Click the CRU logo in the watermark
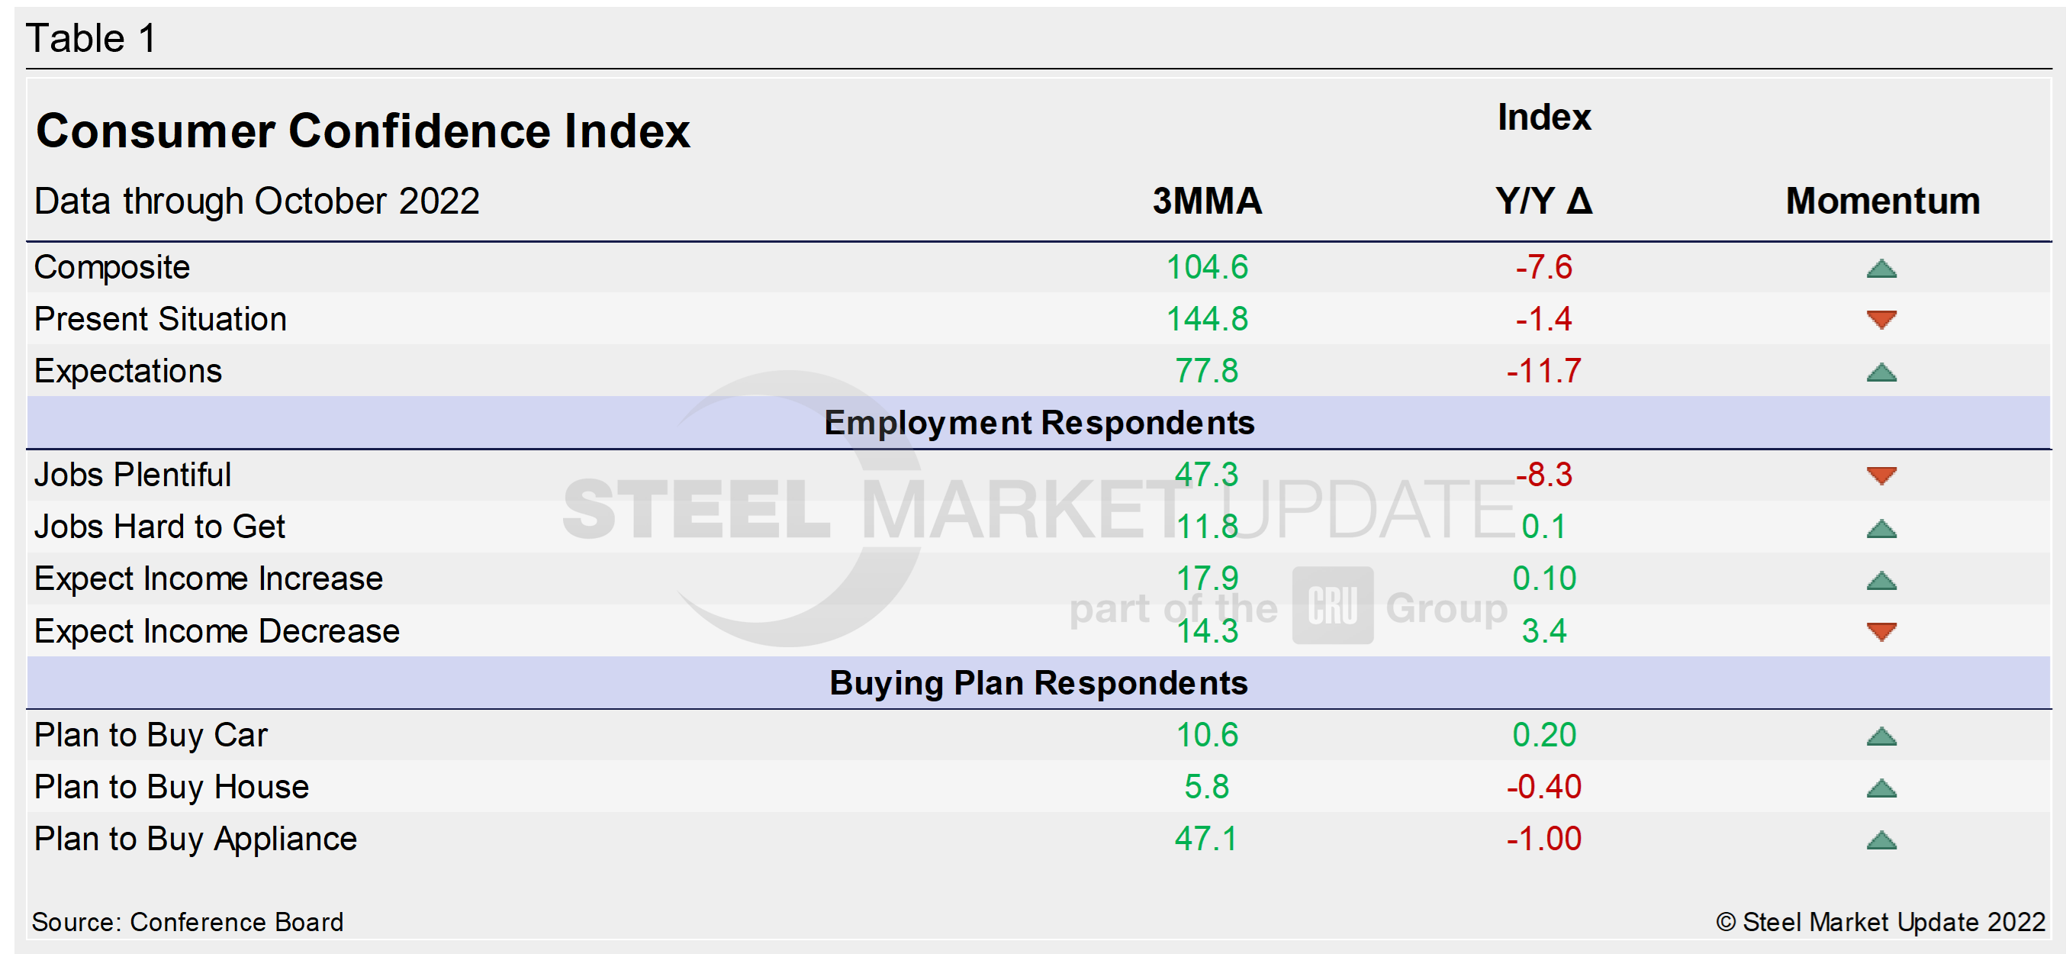Screen dimensions: 2066x954 (x=1332, y=606)
